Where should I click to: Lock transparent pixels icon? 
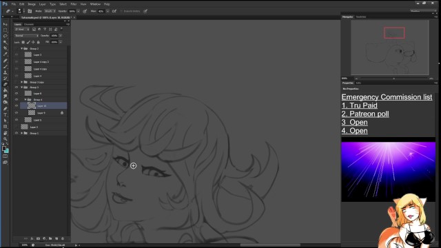tap(23, 42)
